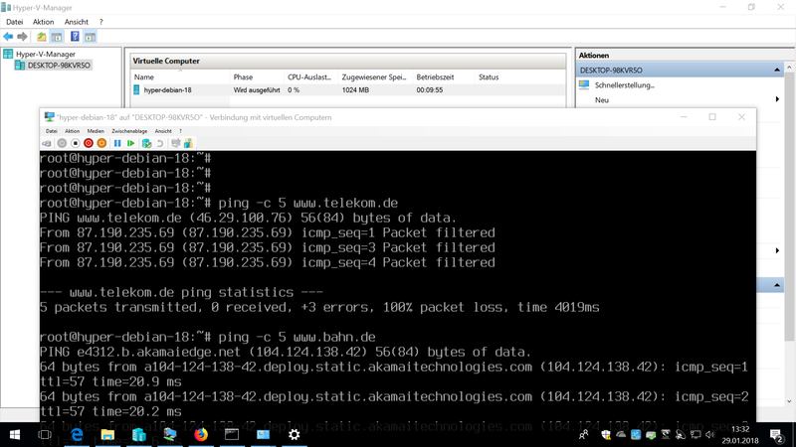Click Schnellerstellung... action
This screenshot has height=447, width=796.
pos(625,85)
